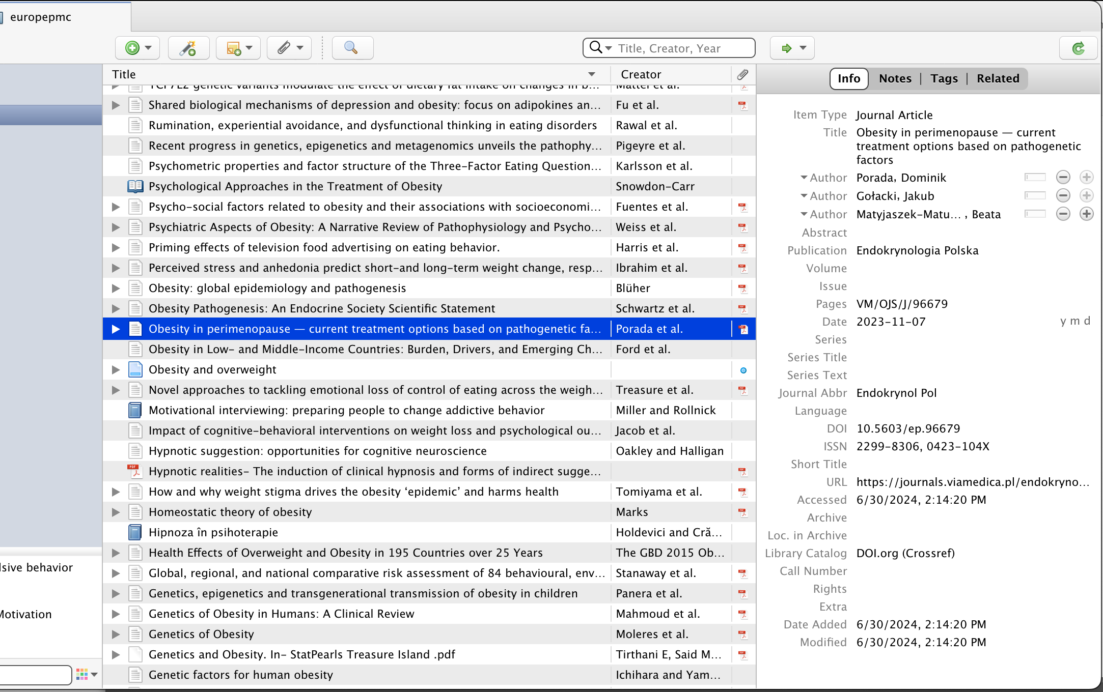
Task: Expand Homeostatic theory of obesity row
Action: coord(116,512)
